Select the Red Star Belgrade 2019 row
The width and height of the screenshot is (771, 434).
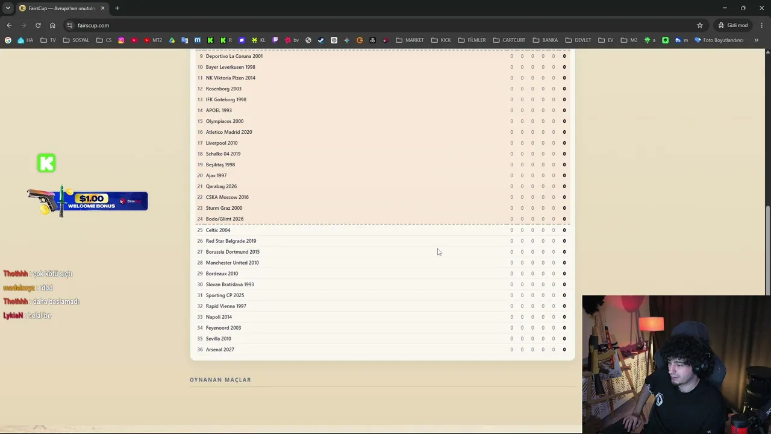[x=382, y=241]
